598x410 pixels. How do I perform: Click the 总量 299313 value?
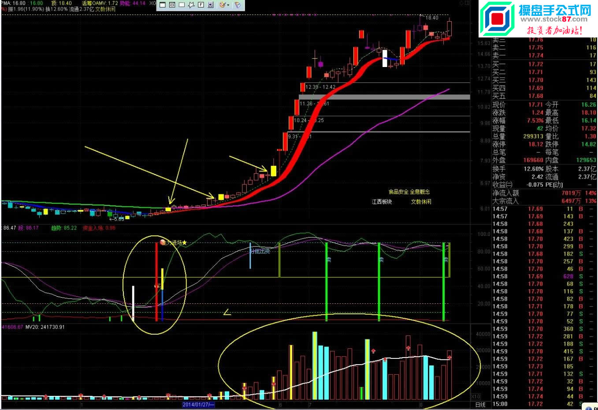click(x=533, y=137)
